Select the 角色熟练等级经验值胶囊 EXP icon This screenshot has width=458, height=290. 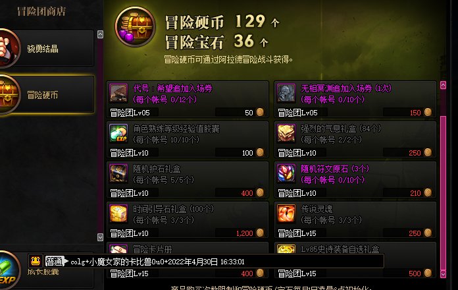118,133
